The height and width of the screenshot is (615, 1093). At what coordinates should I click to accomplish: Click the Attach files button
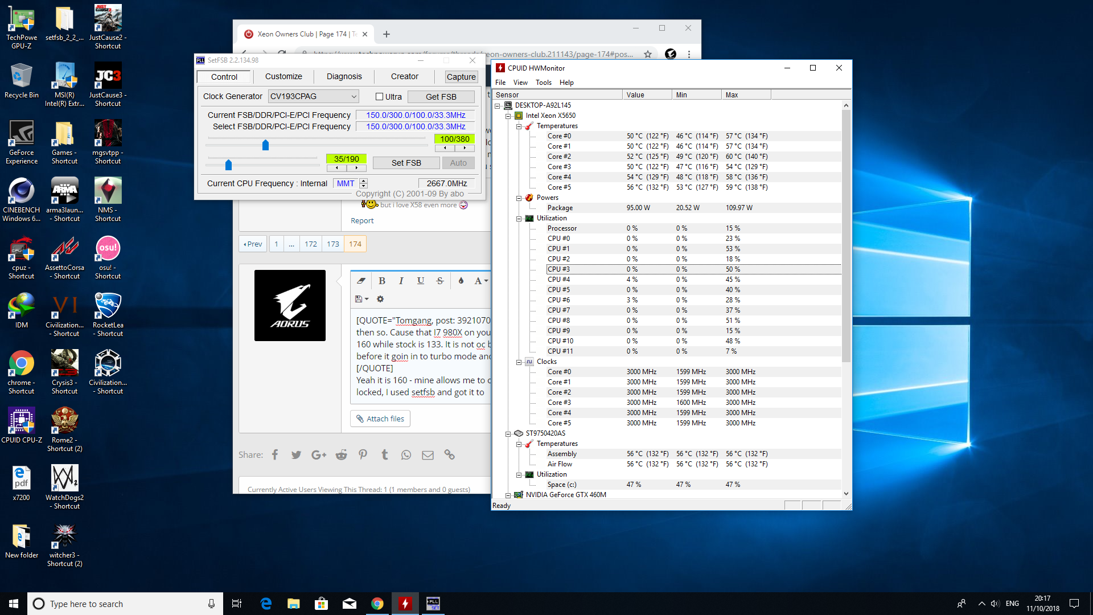click(380, 419)
